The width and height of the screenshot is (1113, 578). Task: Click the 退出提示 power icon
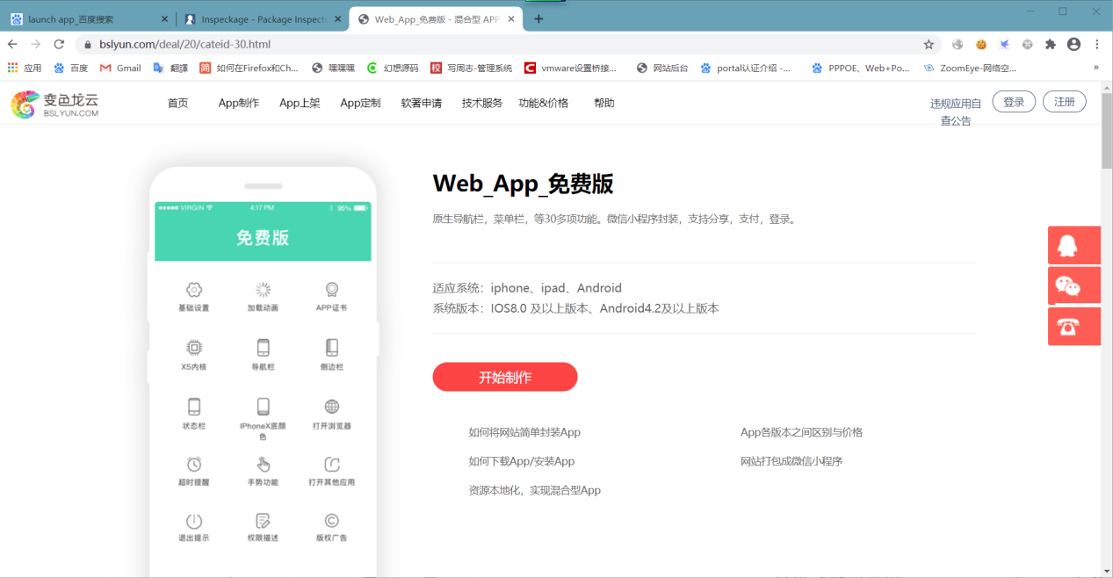[194, 521]
